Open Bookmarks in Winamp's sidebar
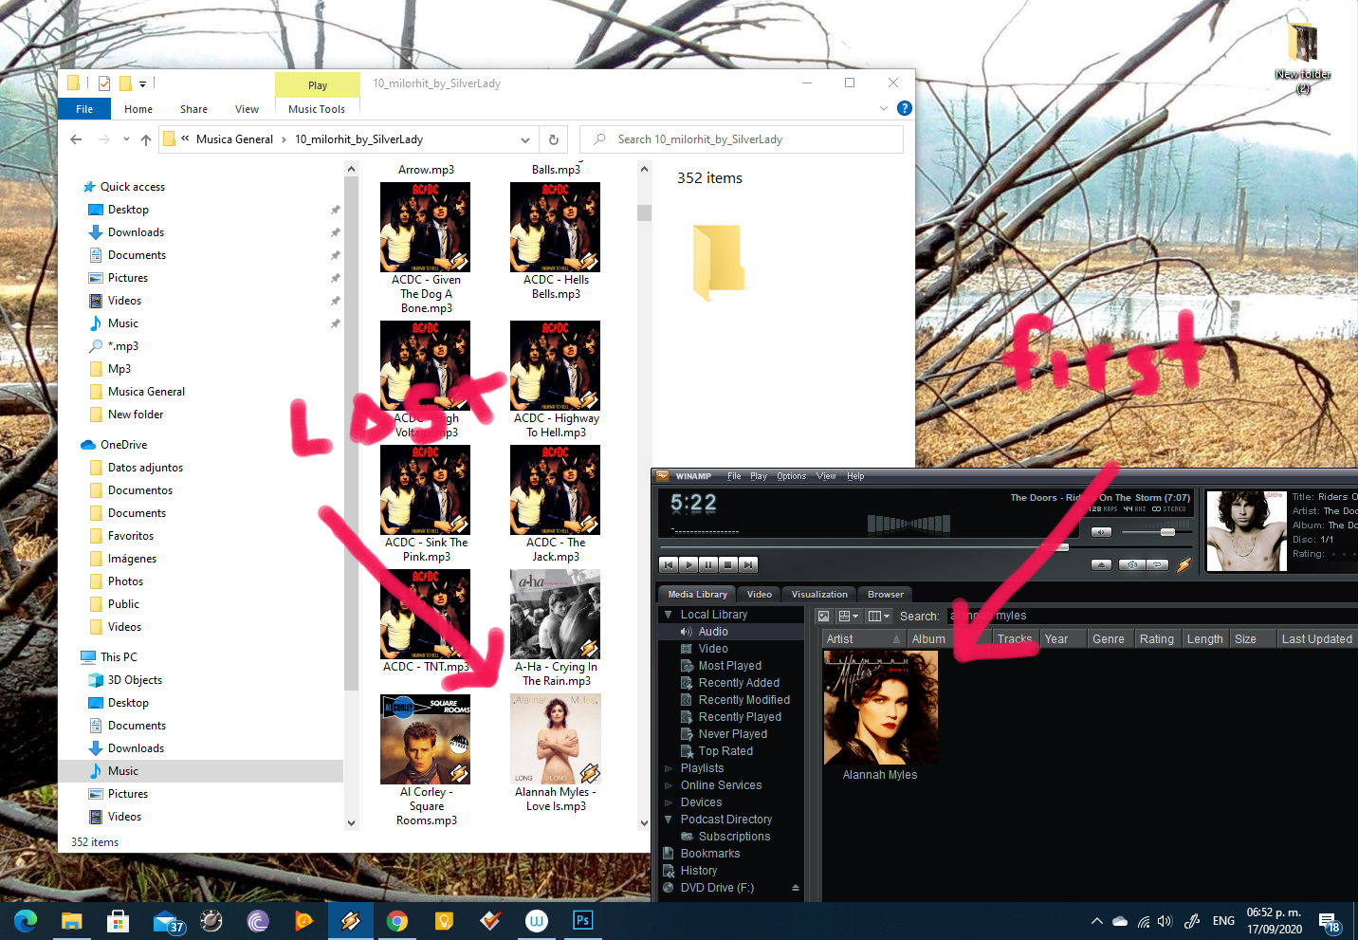The width and height of the screenshot is (1358, 940). [x=709, y=853]
